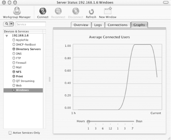The image size is (171, 140).
Task: Open Workgroup Manager from the toolbar
Action: tap(17, 11)
